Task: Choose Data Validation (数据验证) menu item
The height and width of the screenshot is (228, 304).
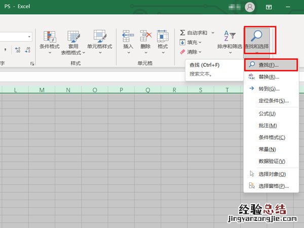Action: pyautogui.click(x=272, y=161)
